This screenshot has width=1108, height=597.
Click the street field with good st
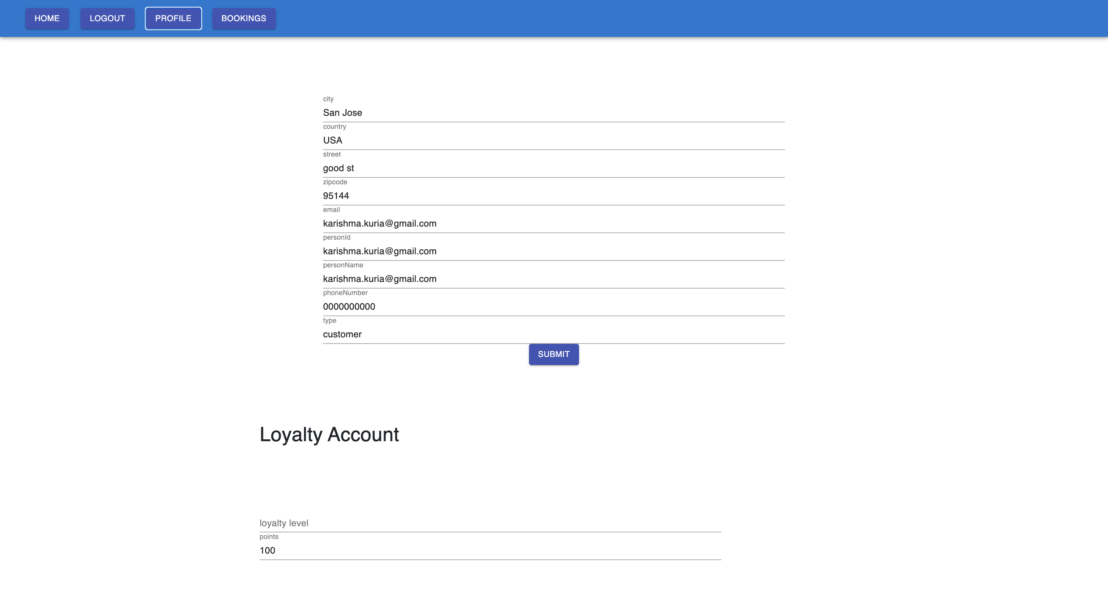554,168
